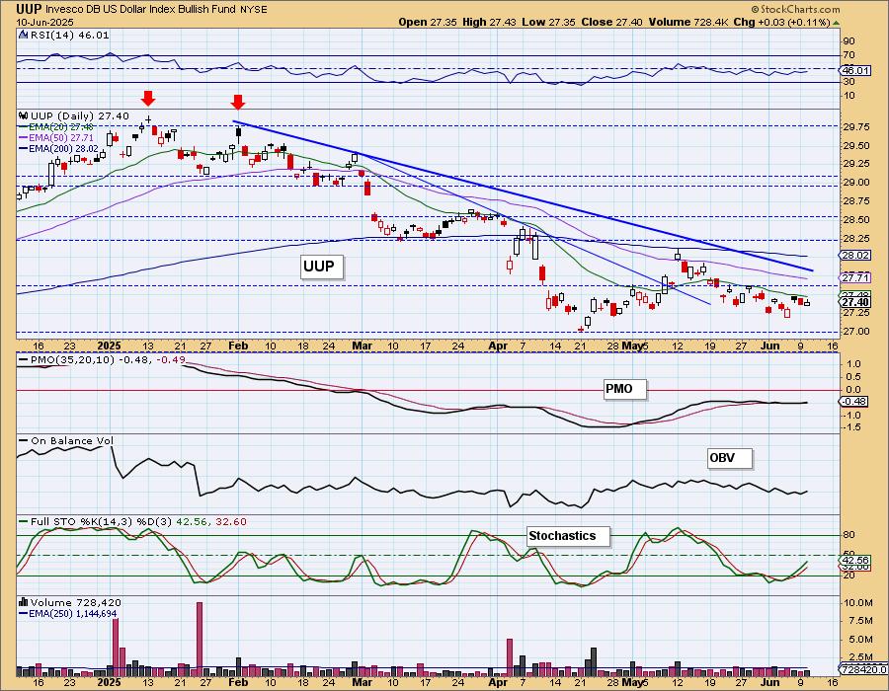
Task: Click the tallest volume bar near January 27
Action: [200, 640]
